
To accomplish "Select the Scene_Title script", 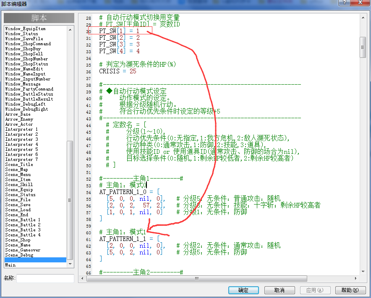I will coord(19,164).
